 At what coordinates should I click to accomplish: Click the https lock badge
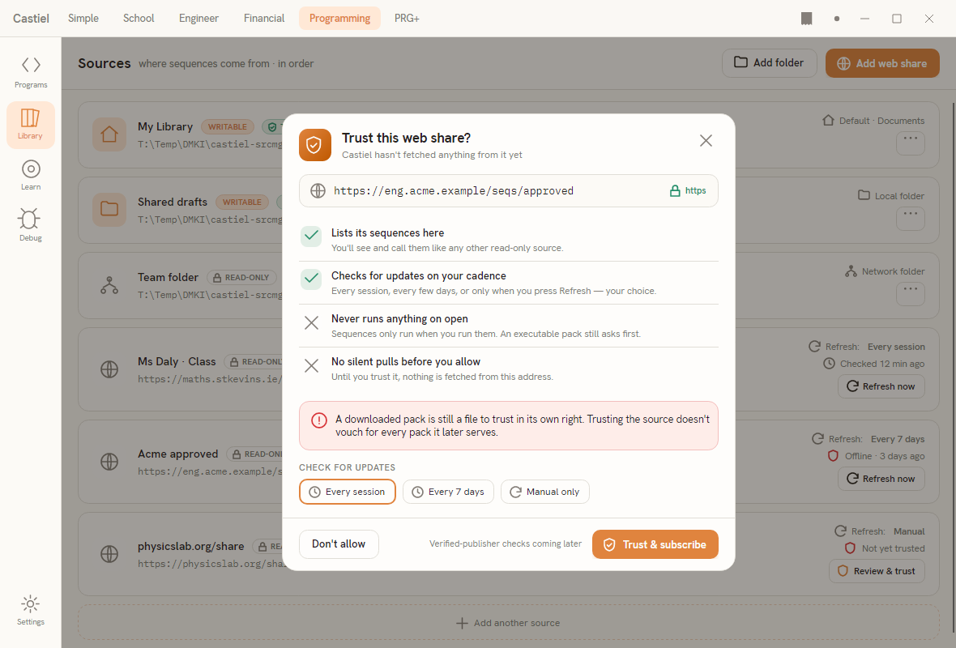[688, 191]
